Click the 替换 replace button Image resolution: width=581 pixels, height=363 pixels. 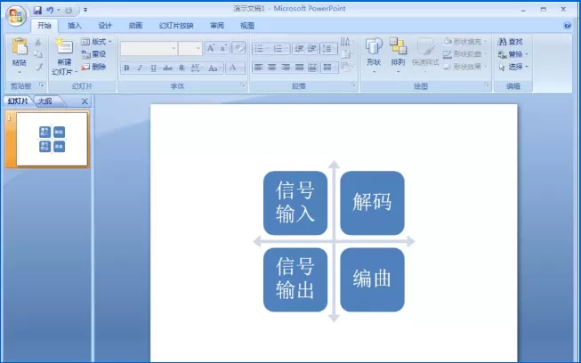512,54
